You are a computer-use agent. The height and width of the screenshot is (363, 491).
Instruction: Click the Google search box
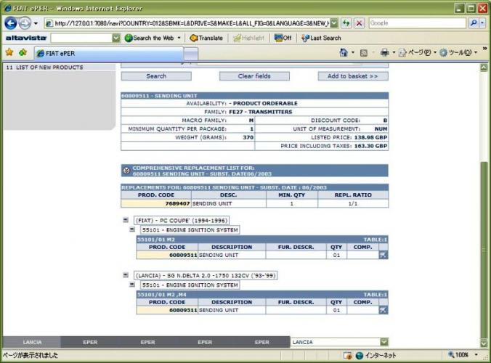418,23
